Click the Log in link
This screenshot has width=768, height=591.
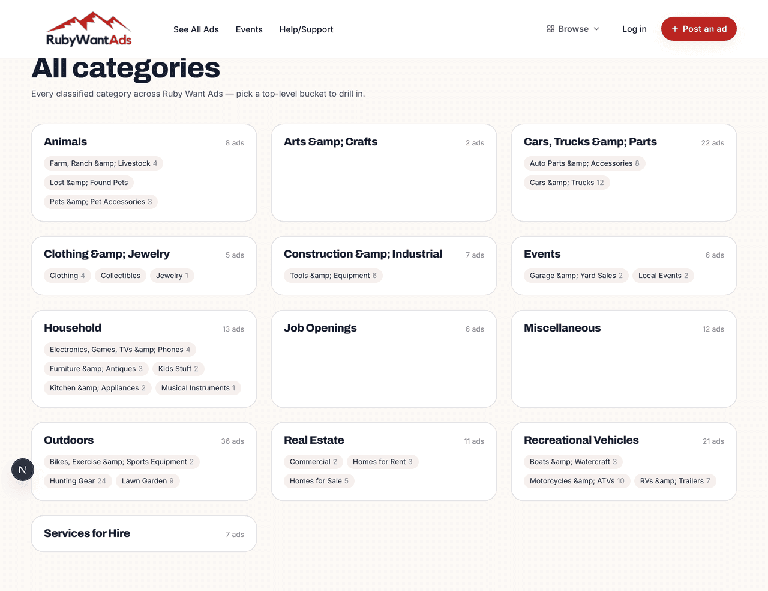coord(634,28)
